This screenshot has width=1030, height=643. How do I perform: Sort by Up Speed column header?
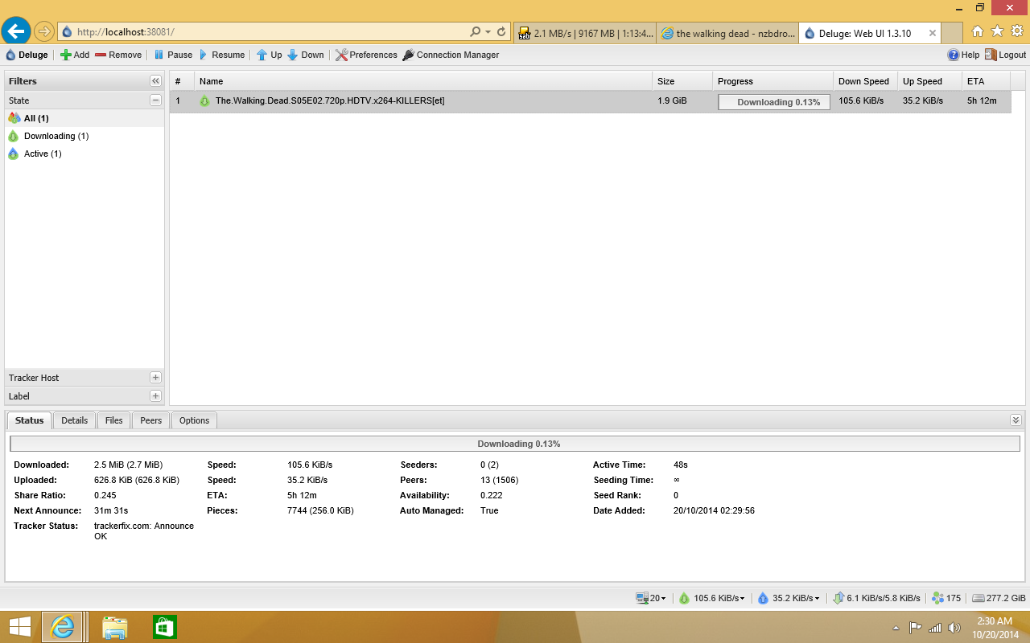click(x=929, y=81)
